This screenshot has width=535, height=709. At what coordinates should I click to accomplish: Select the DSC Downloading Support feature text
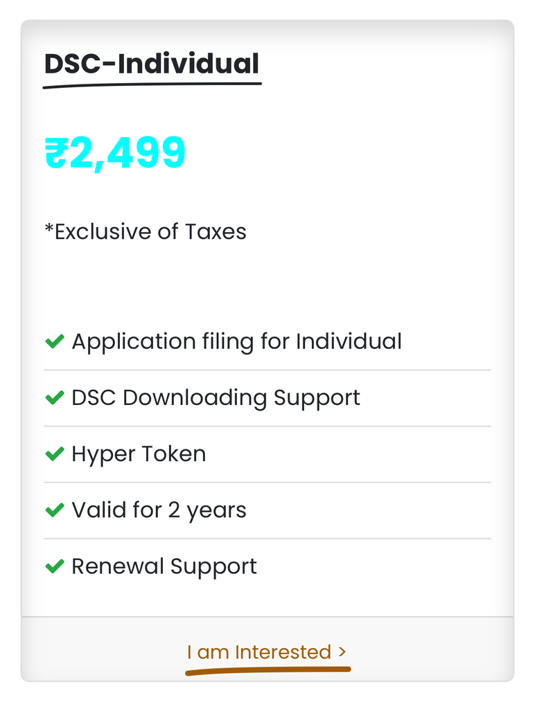[x=216, y=397]
